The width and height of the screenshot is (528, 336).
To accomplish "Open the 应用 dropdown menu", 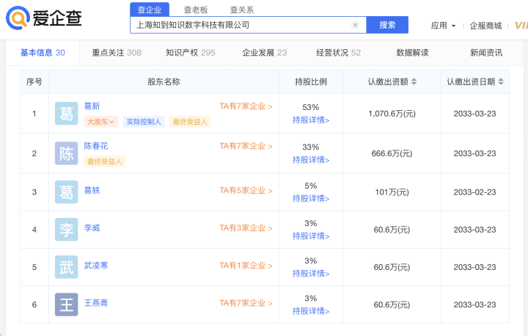I will (x=443, y=26).
